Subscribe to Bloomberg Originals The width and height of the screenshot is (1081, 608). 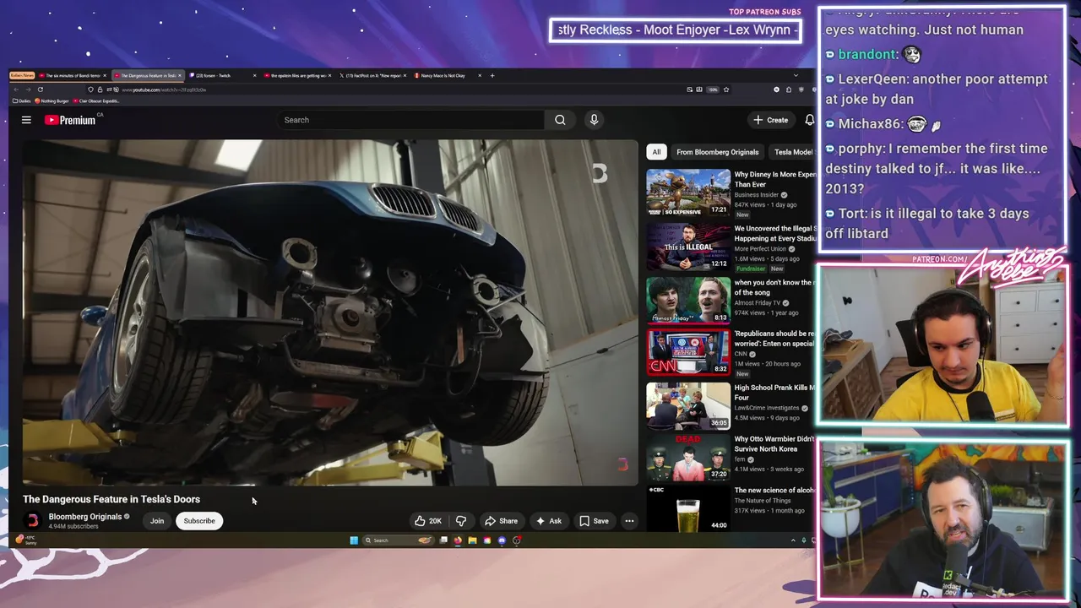[199, 521]
